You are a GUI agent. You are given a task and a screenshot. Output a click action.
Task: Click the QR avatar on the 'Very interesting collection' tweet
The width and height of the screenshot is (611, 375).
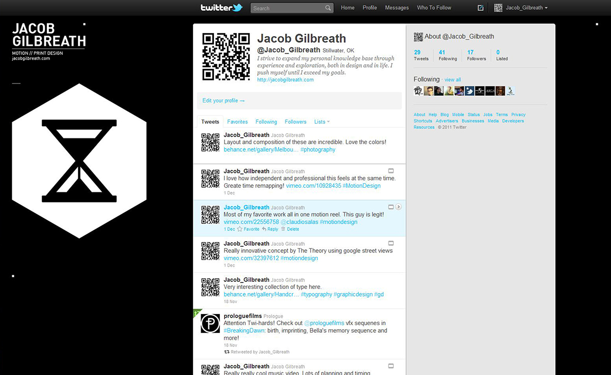coord(210,286)
